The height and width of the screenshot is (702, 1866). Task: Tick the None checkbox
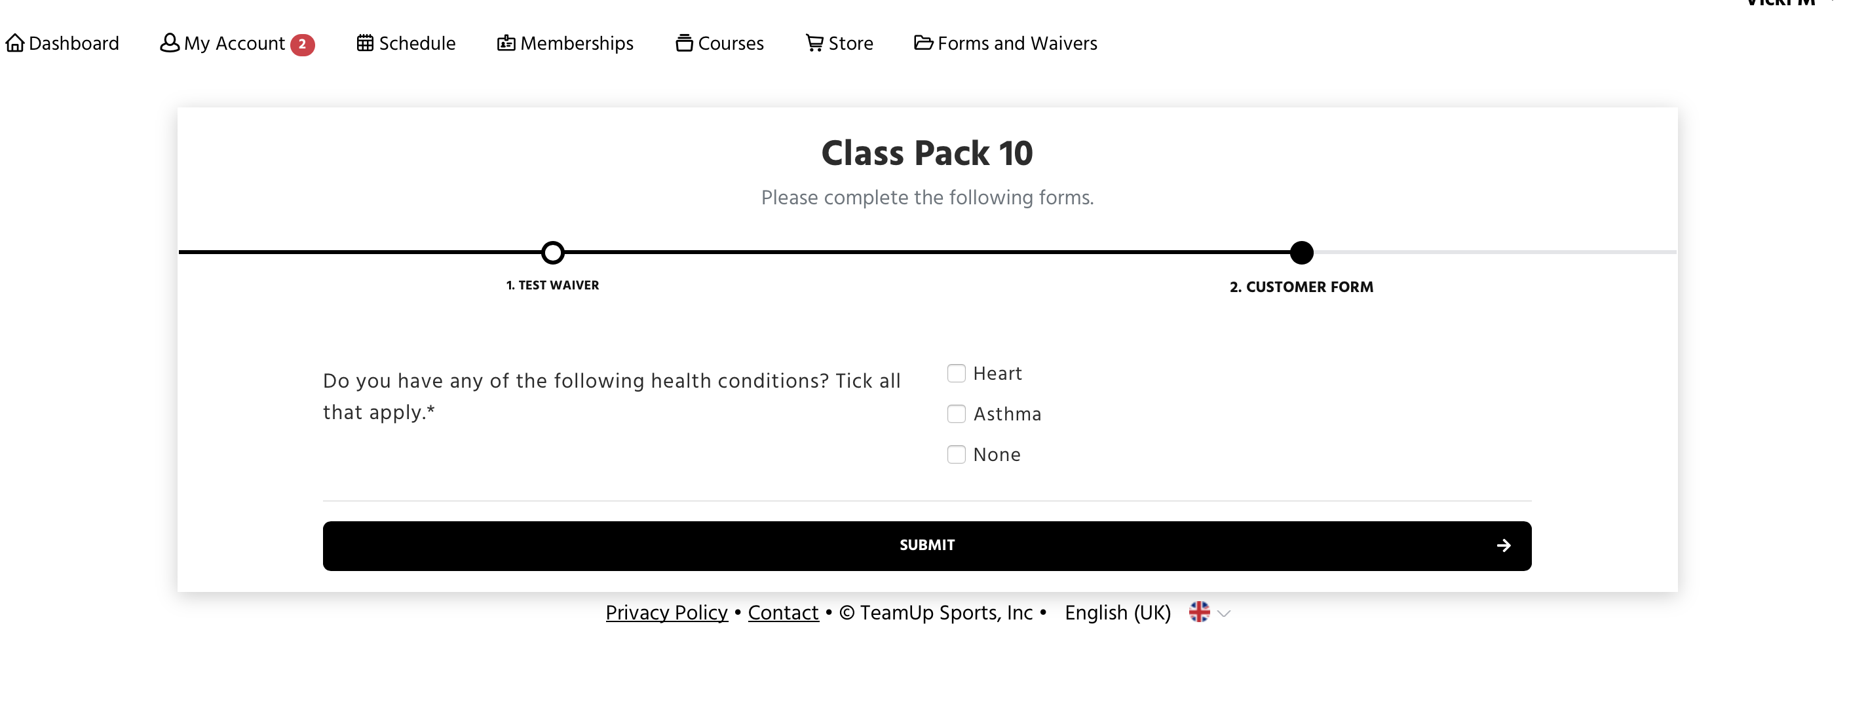pyautogui.click(x=956, y=454)
